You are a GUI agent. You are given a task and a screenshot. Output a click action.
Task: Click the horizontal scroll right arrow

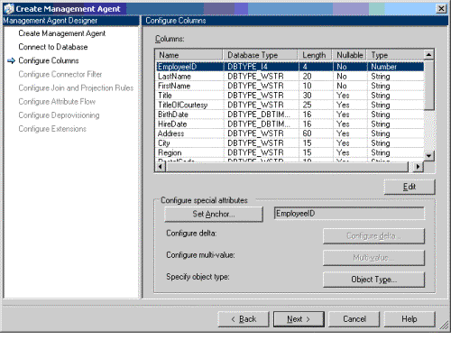[418, 166]
